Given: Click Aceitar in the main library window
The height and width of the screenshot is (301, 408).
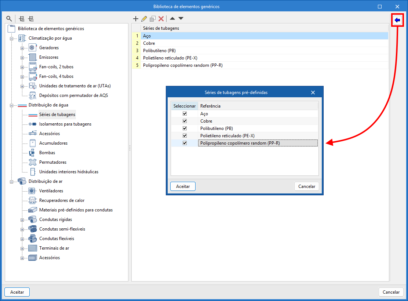Looking at the screenshot, I should pyautogui.click(x=17, y=292).
